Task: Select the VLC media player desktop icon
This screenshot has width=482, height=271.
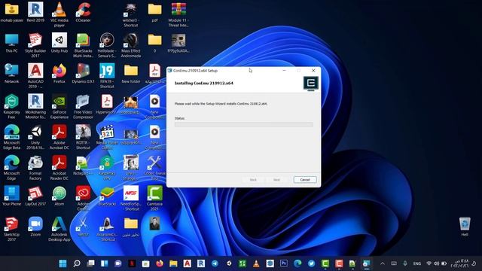Action: tap(59, 14)
